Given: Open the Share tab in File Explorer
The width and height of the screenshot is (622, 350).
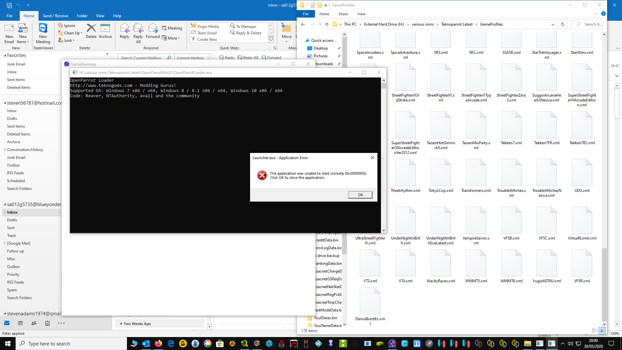Looking at the screenshot, I should (343, 14).
